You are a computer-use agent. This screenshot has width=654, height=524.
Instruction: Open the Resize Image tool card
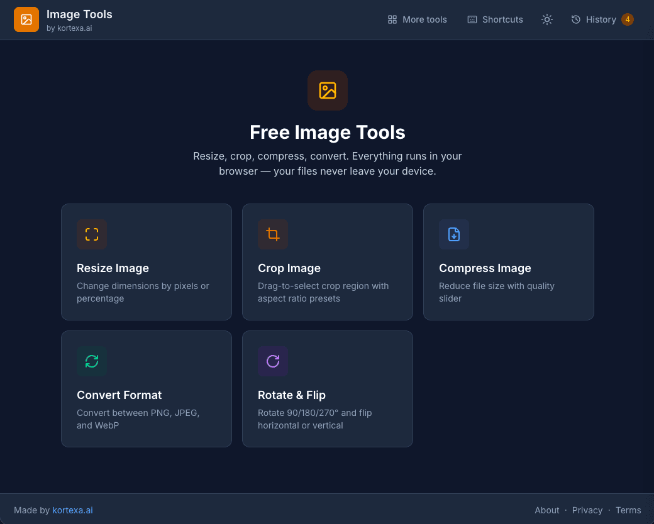point(146,262)
